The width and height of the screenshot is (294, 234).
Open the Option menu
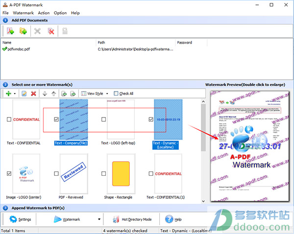coord(60,13)
